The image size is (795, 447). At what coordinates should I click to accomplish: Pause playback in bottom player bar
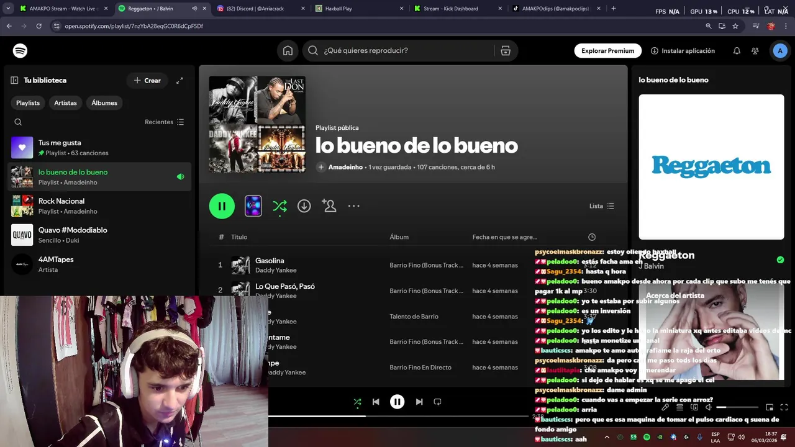pos(397,402)
